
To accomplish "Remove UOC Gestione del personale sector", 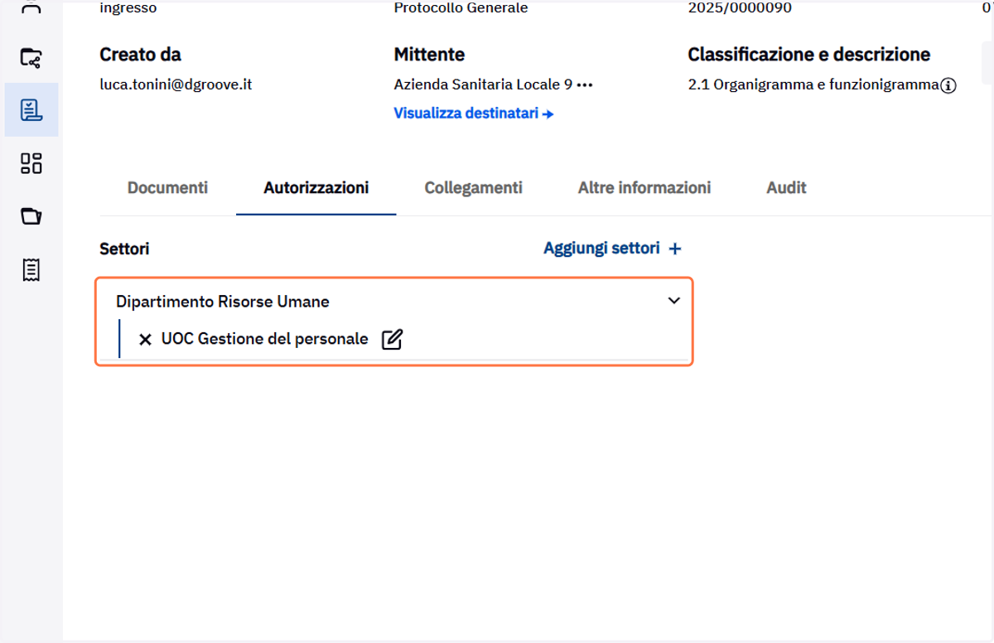I will pyautogui.click(x=145, y=339).
